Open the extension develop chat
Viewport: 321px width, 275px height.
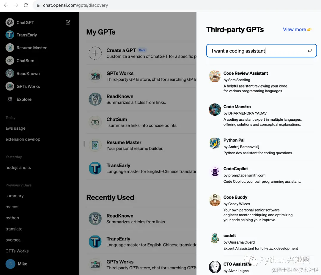point(23,139)
